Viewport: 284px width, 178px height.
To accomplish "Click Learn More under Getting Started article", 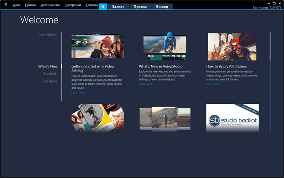I will tap(78, 92).
